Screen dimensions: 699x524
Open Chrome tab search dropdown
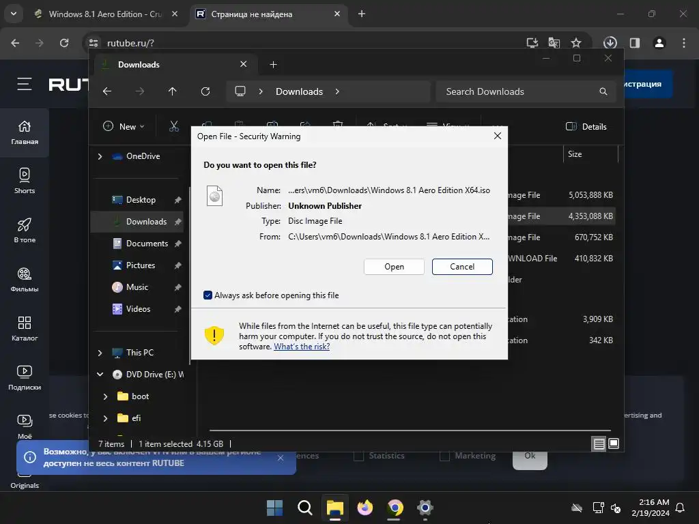[x=14, y=14]
